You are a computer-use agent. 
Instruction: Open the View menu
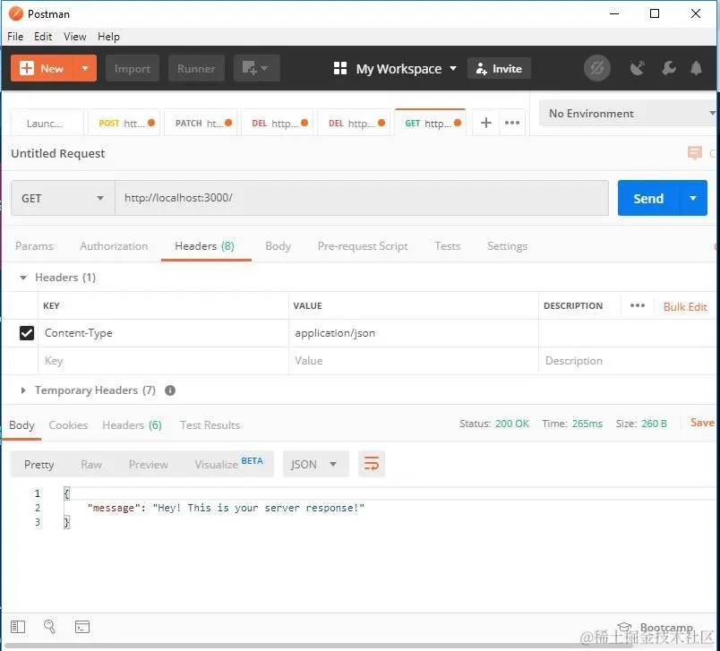point(75,37)
